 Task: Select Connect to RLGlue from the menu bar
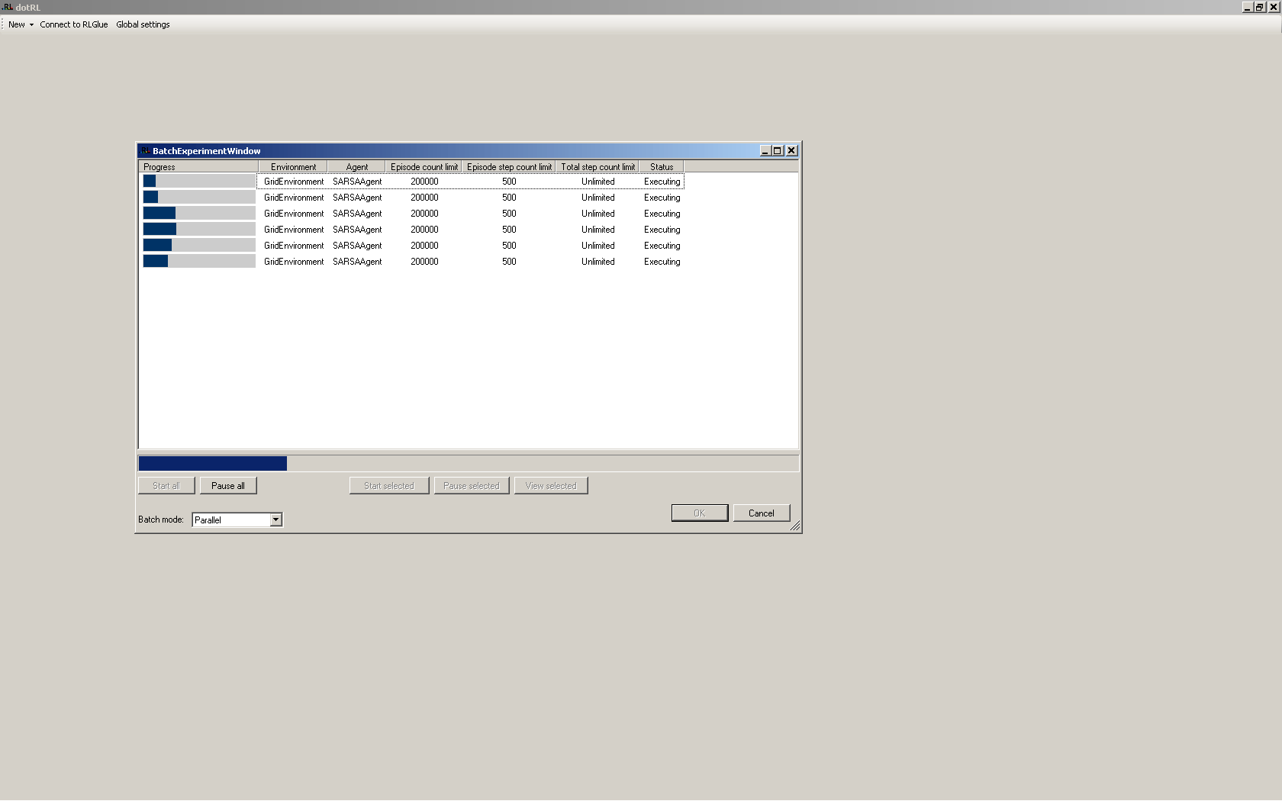(73, 24)
